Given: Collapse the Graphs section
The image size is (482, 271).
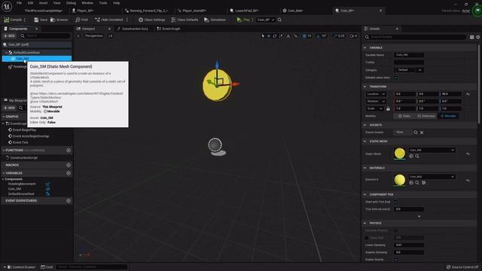Looking at the screenshot, I should coord(4,117).
